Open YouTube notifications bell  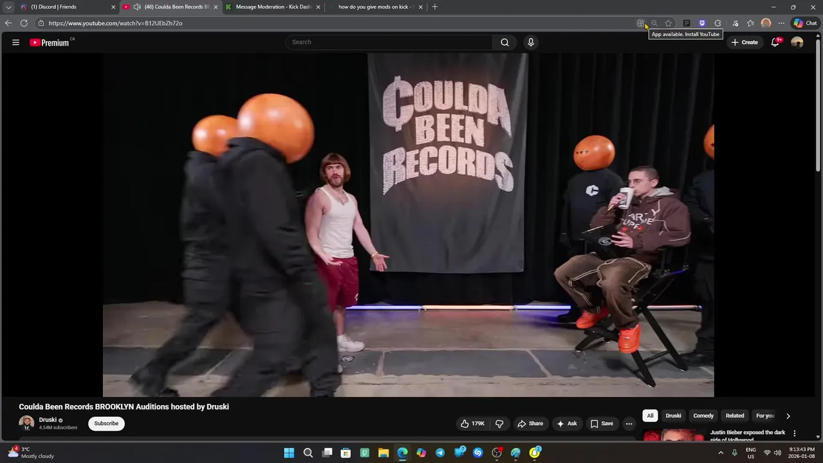[x=775, y=42]
